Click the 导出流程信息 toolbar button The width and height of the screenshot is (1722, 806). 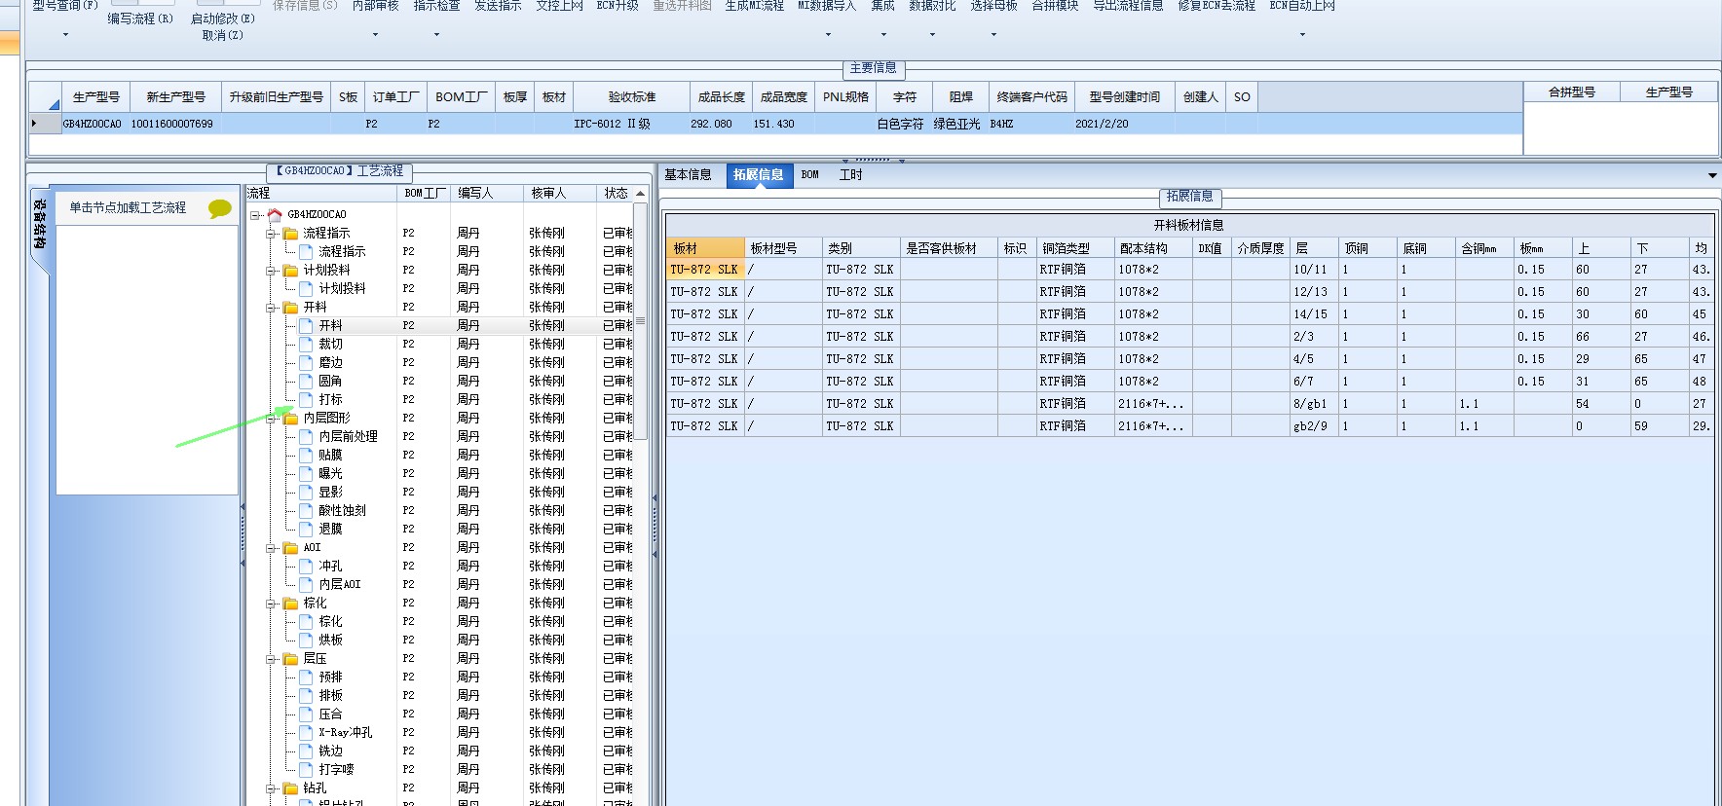1128,6
